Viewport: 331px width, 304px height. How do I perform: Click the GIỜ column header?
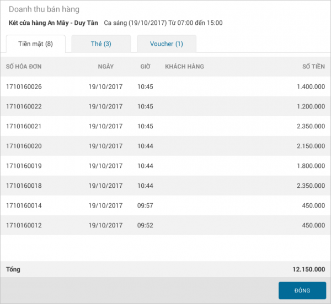point(146,67)
